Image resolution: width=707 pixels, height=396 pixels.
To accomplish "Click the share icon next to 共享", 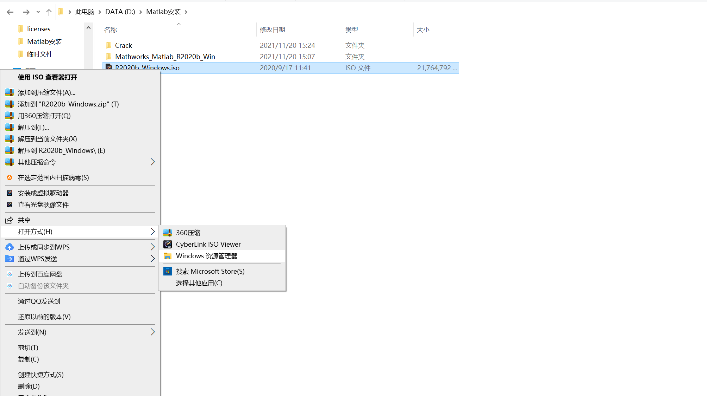I will coord(10,220).
